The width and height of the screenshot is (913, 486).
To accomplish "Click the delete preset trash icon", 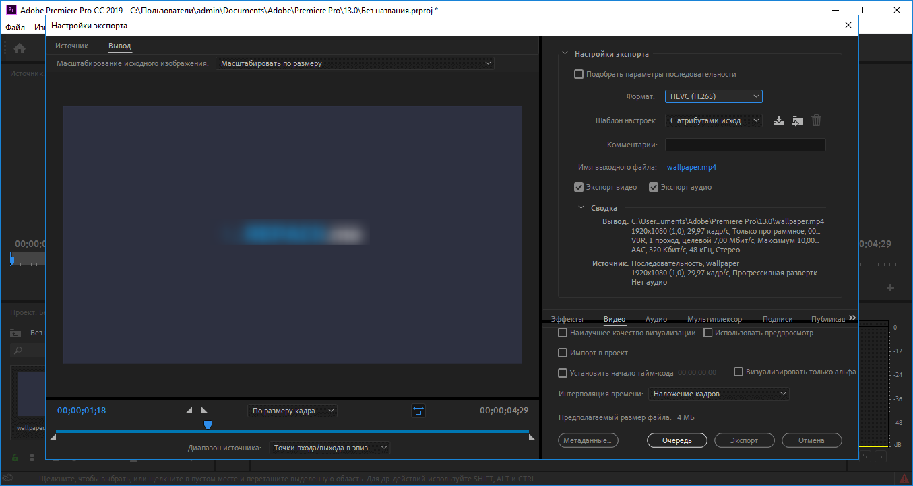I will pos(816,120).
